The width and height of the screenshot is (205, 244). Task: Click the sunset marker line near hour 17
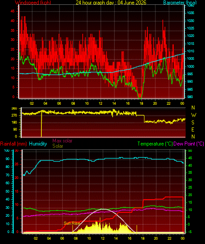click(x=137, y=229)
